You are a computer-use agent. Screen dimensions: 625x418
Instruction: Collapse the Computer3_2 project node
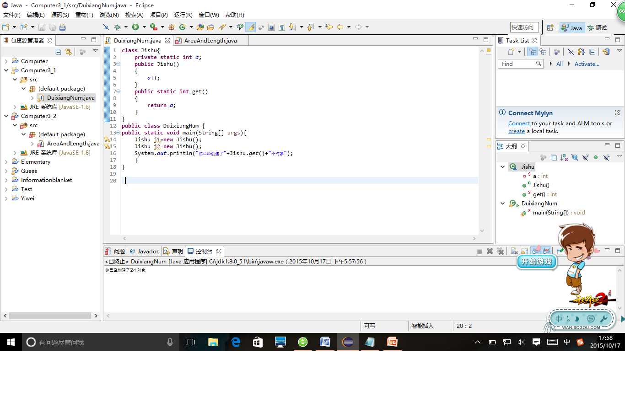[6, 116]
